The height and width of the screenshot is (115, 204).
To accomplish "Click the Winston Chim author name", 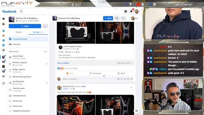I will (69, 86).
